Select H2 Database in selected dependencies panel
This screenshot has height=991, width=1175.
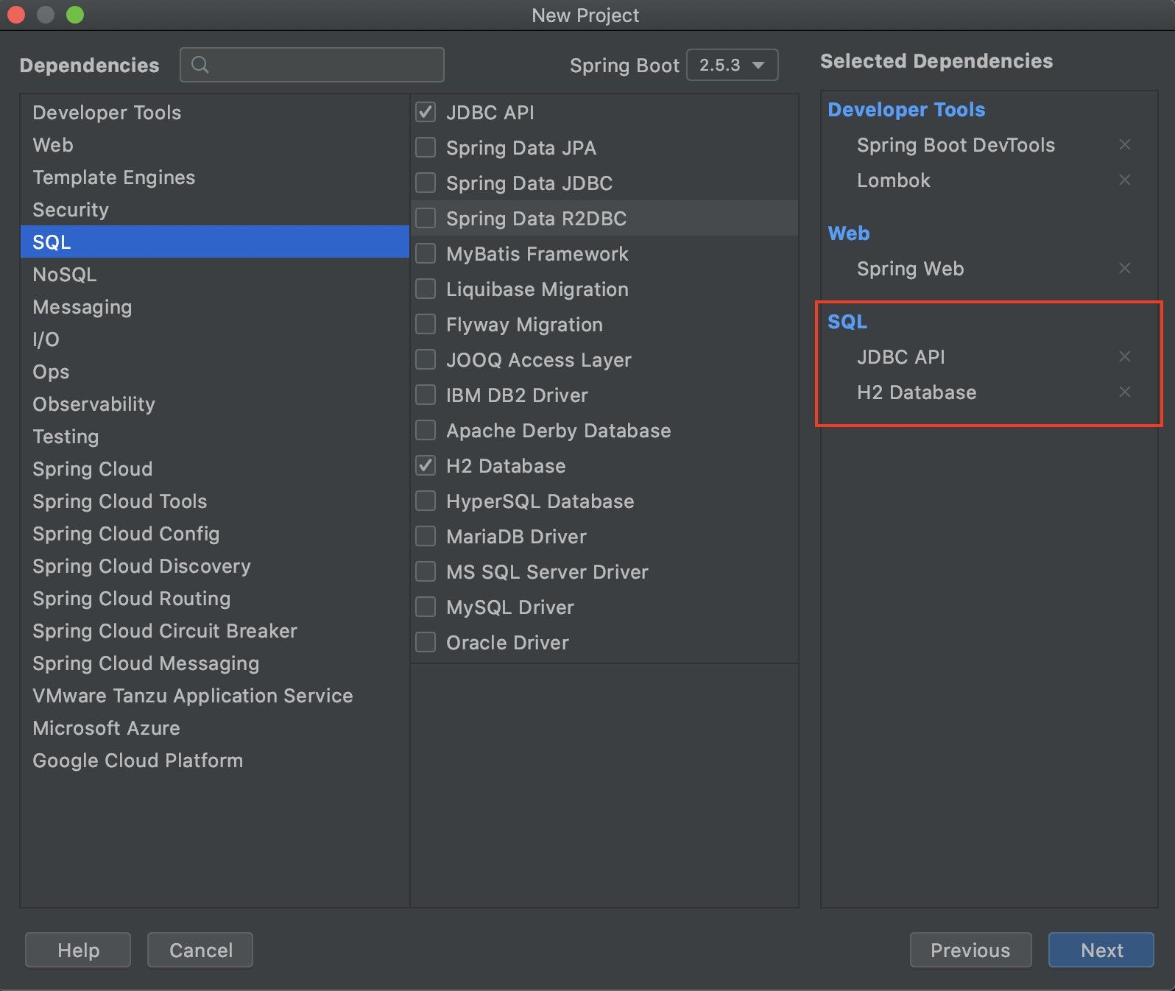[x=917, y=392]
